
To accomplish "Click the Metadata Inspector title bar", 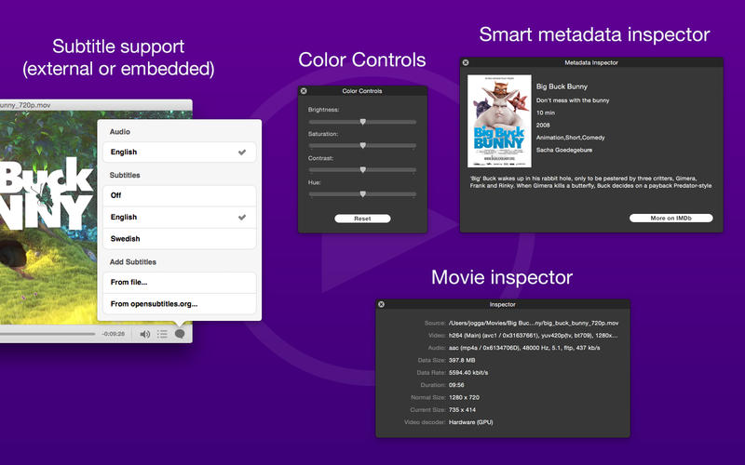I will point(591,62).
